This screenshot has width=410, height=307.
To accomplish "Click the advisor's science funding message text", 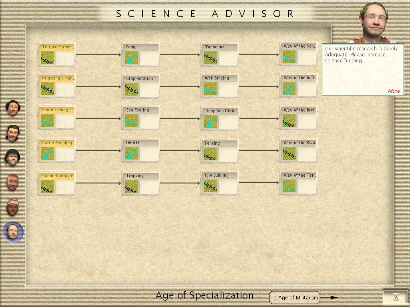I will [362, 54].
